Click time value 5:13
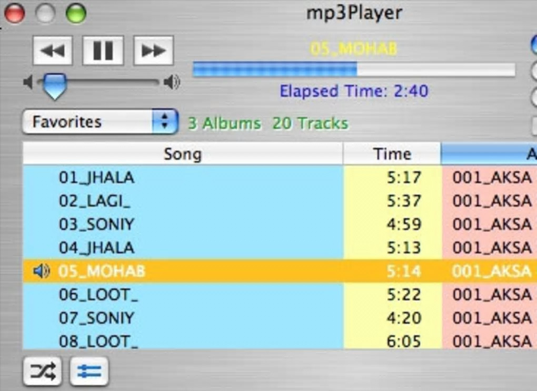Screen dimensions: 537x391 point(404,248)
